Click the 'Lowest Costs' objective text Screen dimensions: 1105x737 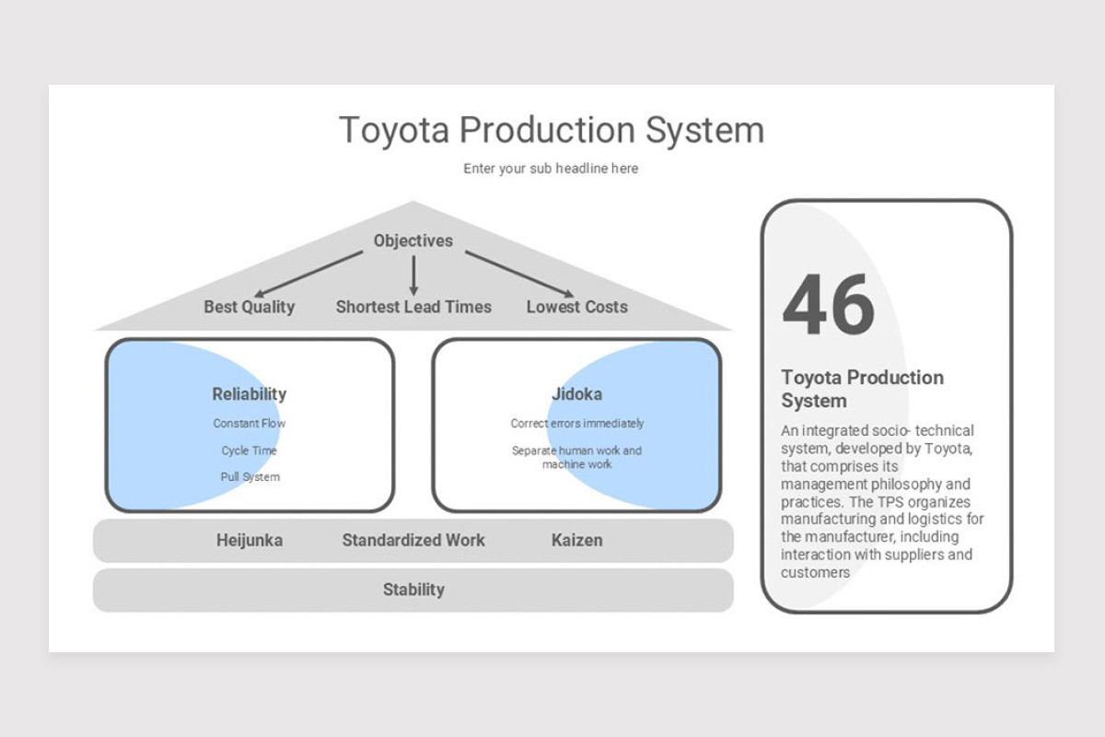[x=577, y=307]
